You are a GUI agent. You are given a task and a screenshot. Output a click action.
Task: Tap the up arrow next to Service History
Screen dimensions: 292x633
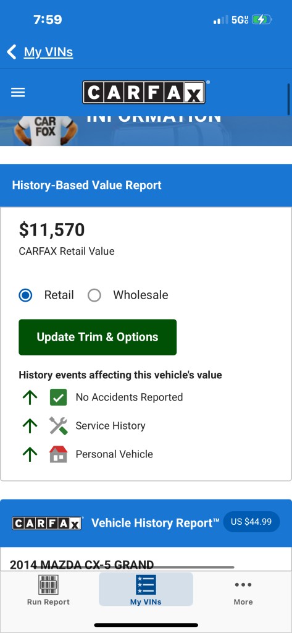click(30, 425)
